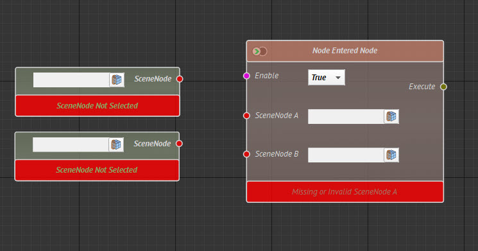Viewport: 478px width, 251px height.
Task: Click the top SceneNode text input field
Action: [71, 80]
